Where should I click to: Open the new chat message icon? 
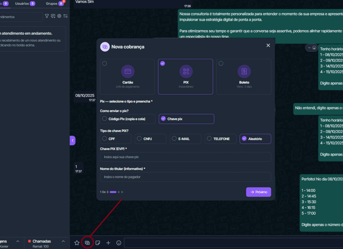(53, 16)
